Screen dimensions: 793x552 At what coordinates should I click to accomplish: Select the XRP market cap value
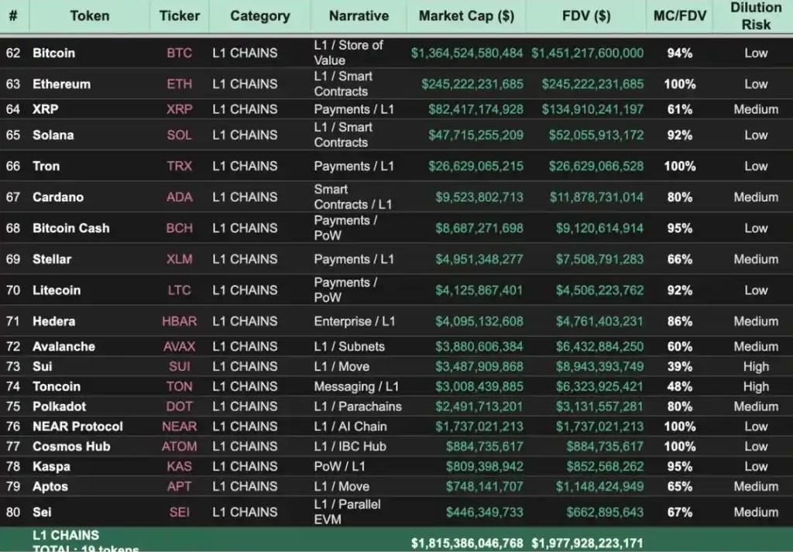tap(475, 109)
